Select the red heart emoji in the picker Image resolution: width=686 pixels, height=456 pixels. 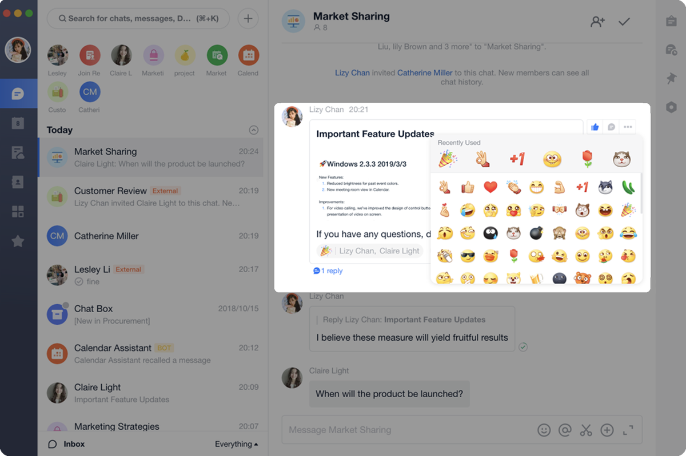[490, 187]
